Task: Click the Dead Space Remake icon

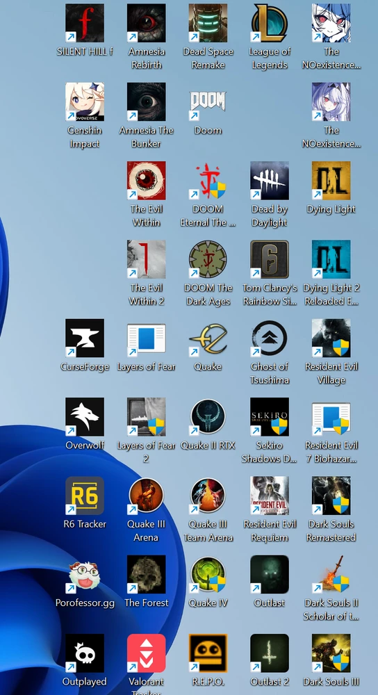Action: coord(208,23)
